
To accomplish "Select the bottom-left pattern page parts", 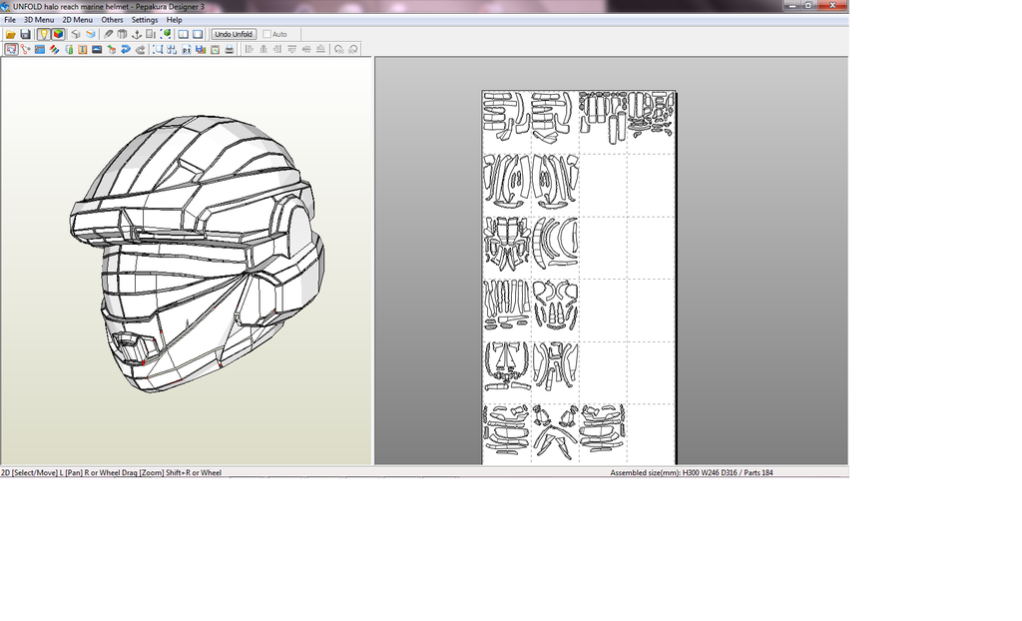I will coord(506,429).
